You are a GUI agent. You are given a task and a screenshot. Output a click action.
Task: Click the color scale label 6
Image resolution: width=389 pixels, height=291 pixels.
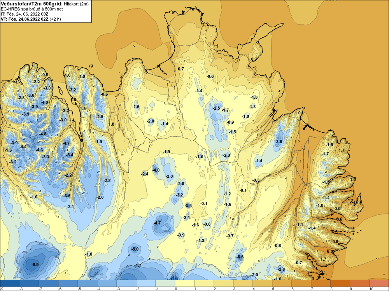point(293,289)
